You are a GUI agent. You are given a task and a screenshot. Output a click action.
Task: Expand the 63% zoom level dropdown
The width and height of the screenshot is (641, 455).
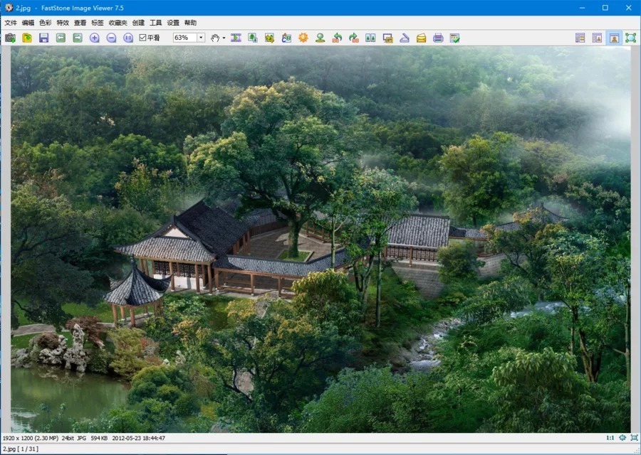[201, 38]
